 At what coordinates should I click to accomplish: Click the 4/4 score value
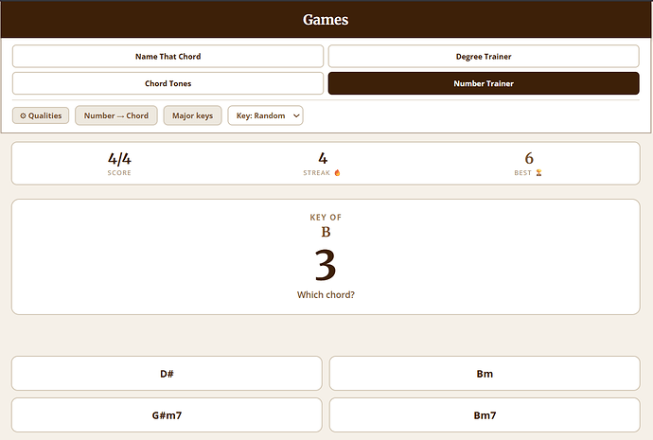pyautogui.click(x=119, y=159)
